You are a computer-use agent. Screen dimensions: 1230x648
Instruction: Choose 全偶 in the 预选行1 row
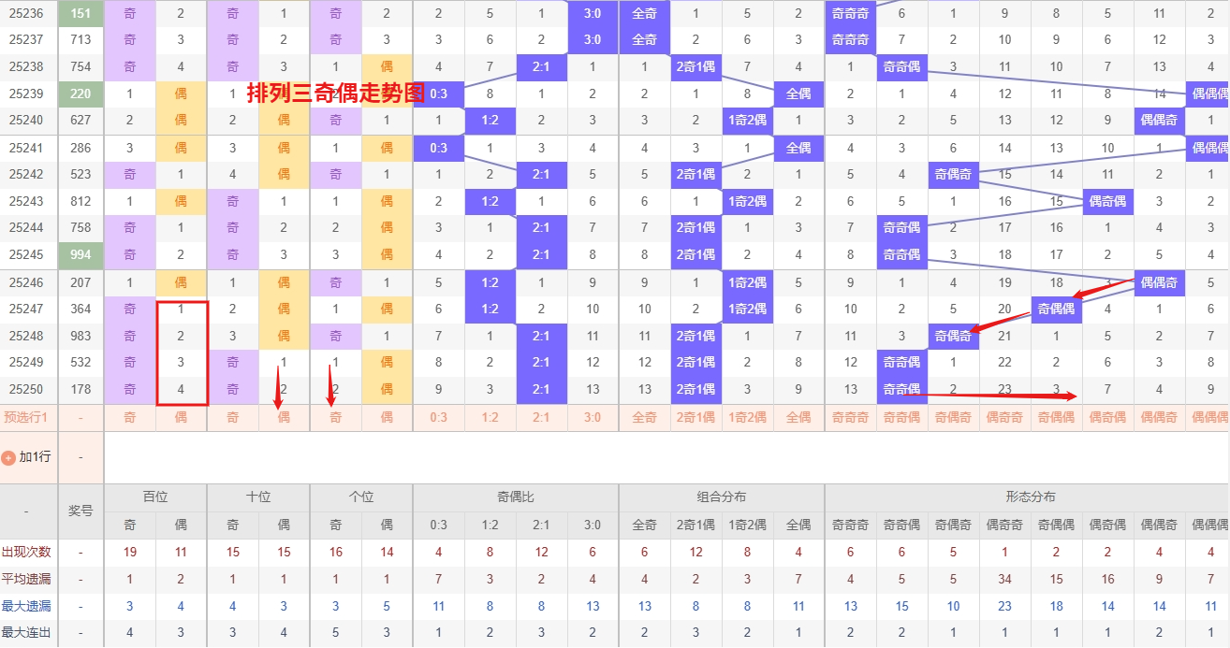coord(798,418)
